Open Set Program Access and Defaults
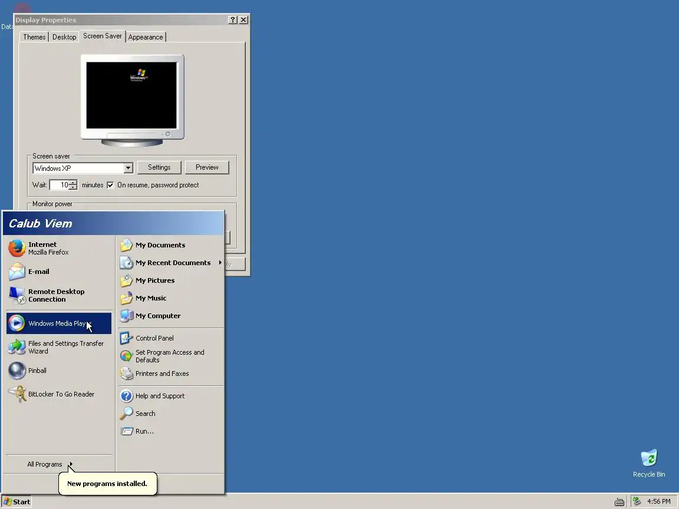Viewport: 679px width, 509px height. click(170, 356)
